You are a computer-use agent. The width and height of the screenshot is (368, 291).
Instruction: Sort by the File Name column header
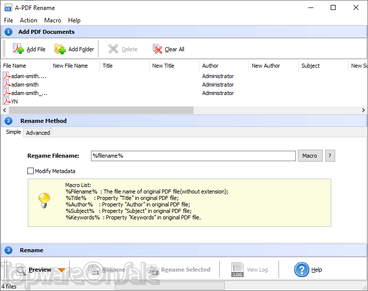tap(25, 66)
